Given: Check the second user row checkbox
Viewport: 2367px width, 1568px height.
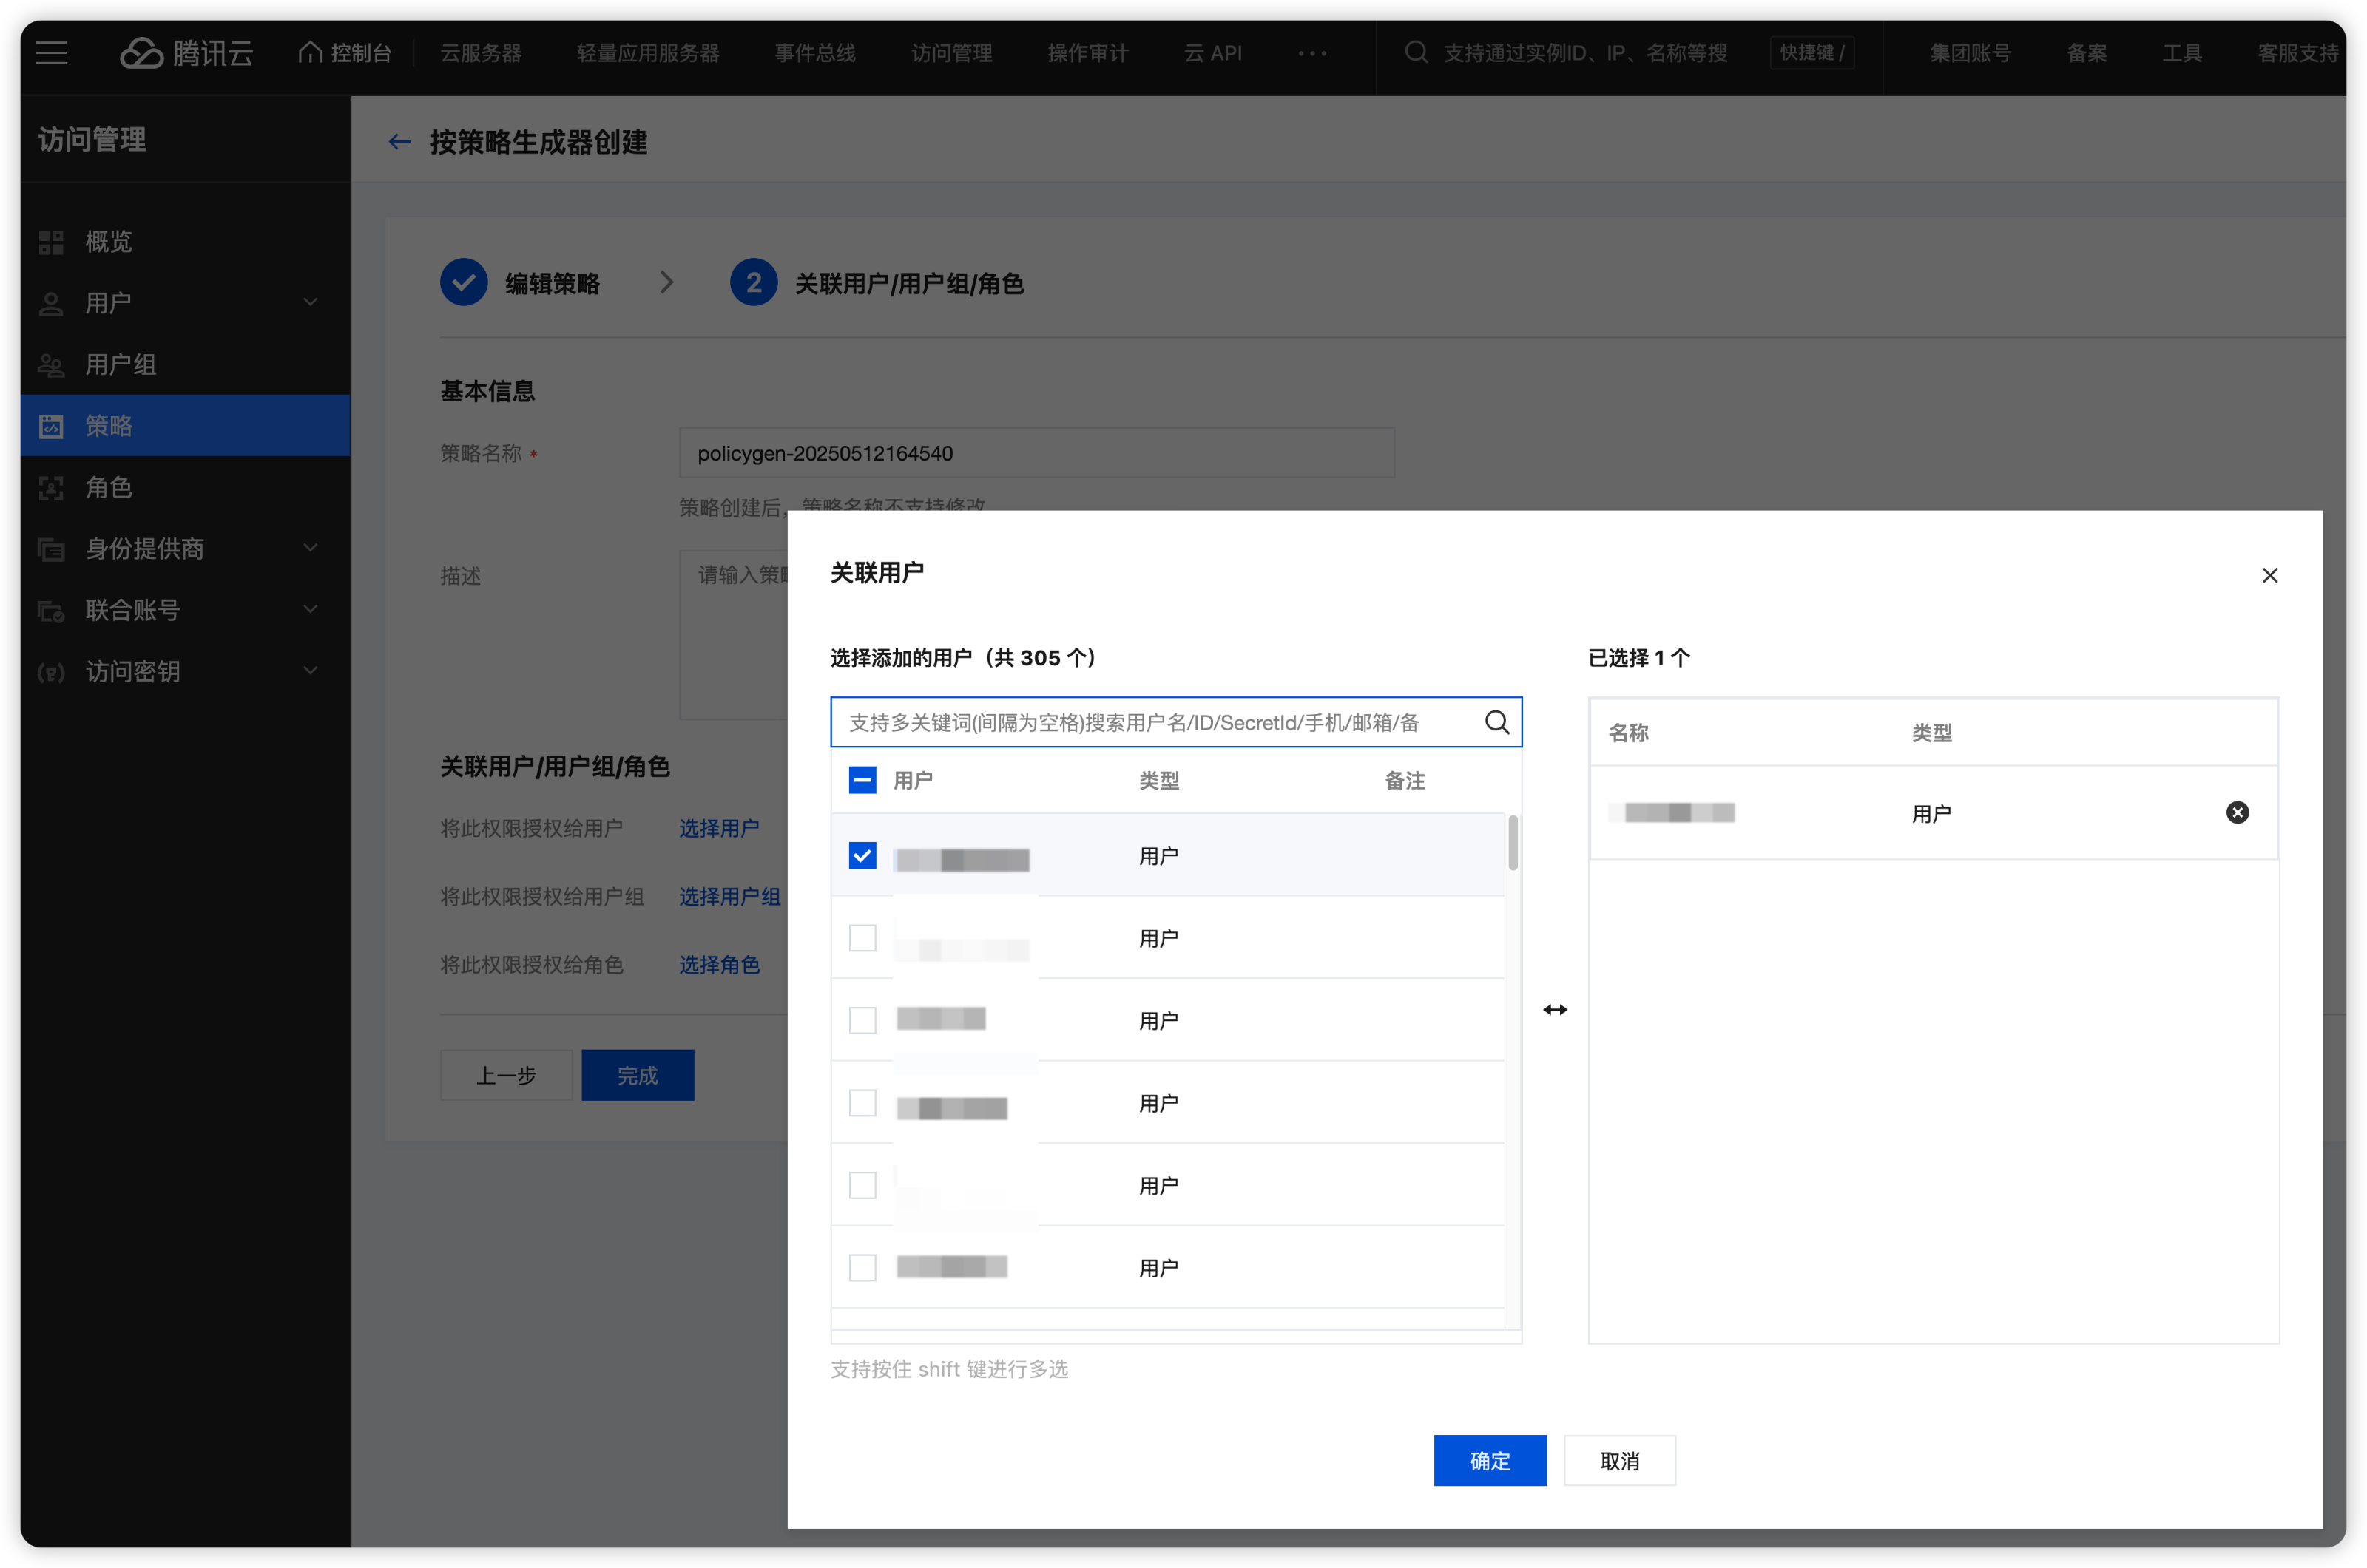Looking at the screenshot, I should click(x=862, y=938).
